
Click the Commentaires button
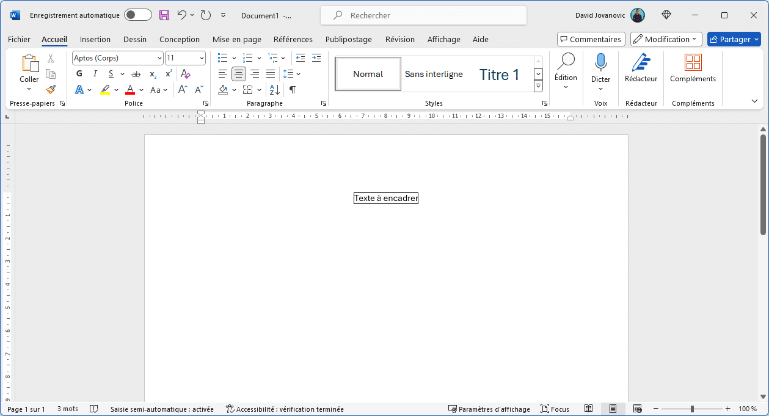coord(591,39)
